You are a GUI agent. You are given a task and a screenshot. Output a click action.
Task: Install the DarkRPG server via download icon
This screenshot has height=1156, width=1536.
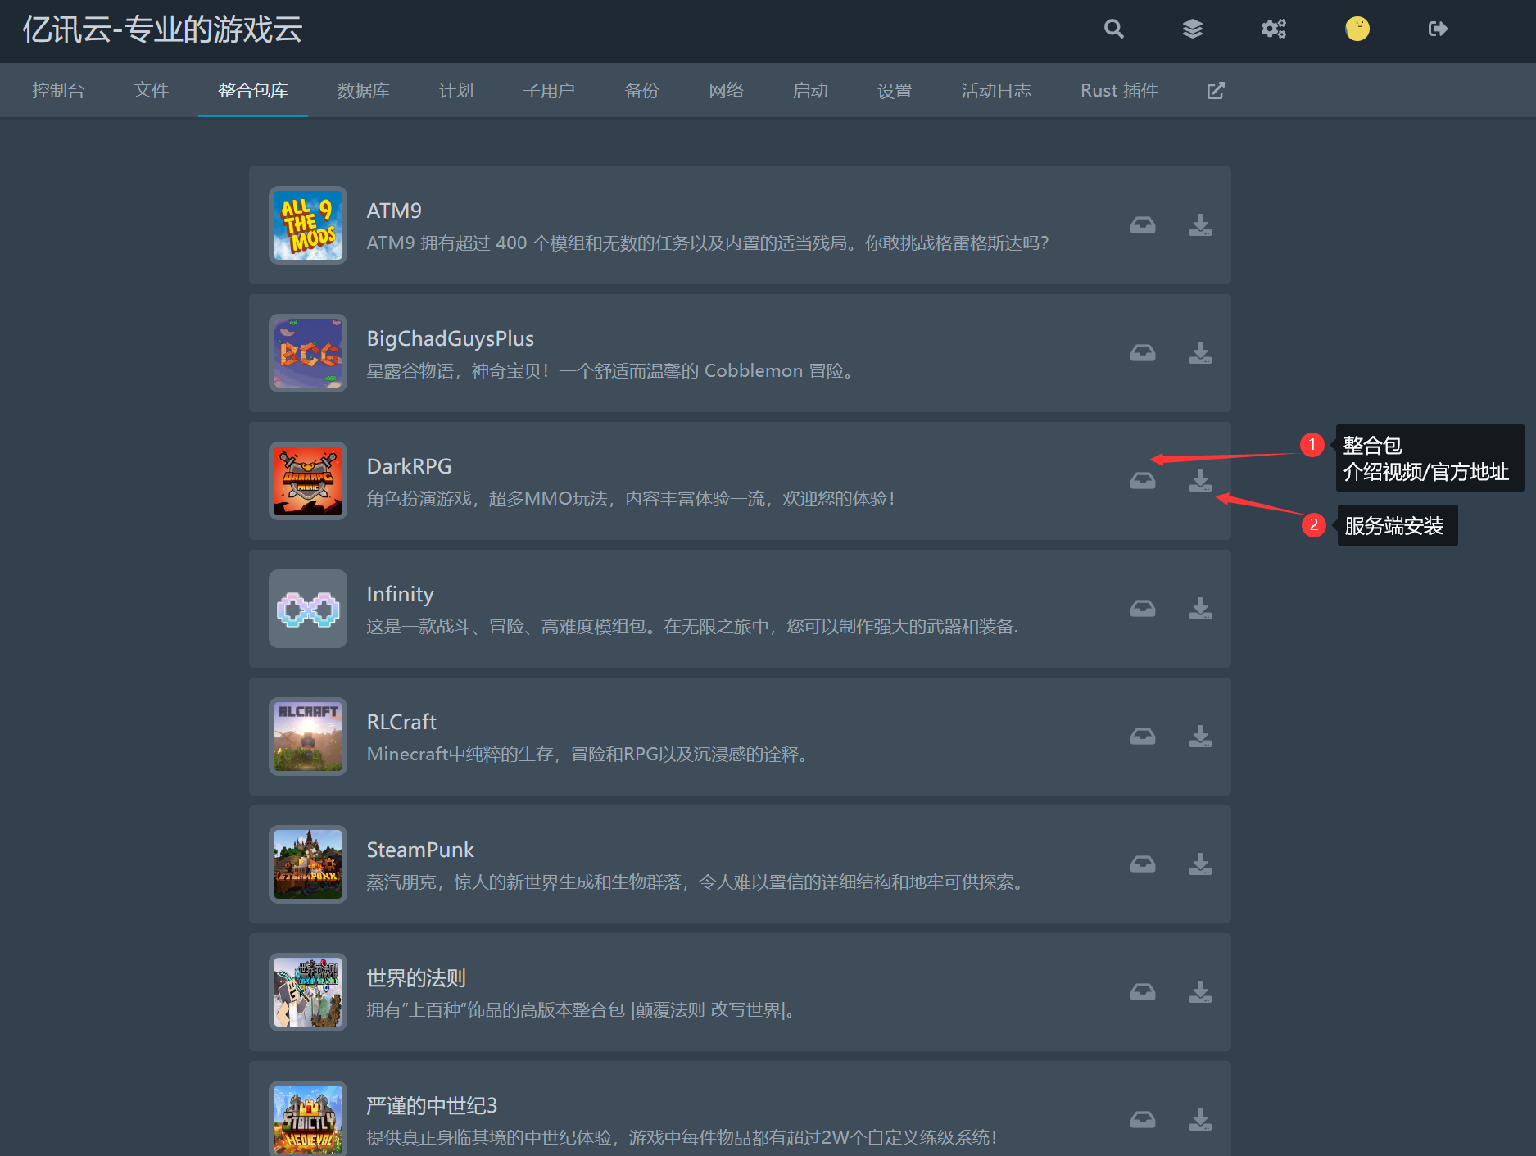1200,481
